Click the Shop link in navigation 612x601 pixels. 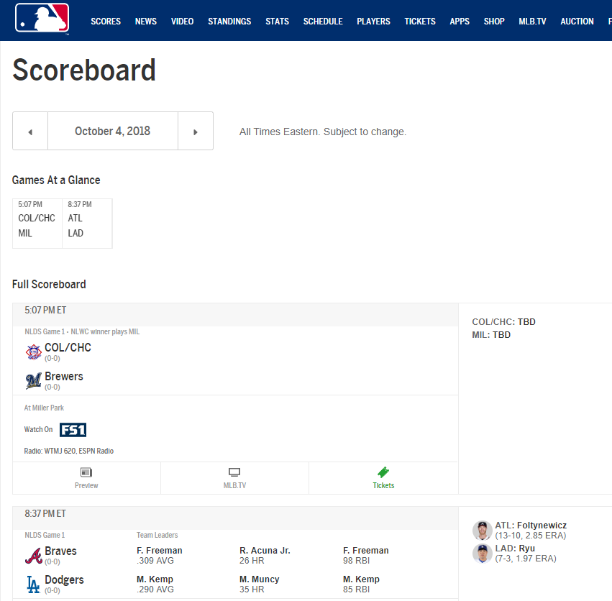pos(494,22)
